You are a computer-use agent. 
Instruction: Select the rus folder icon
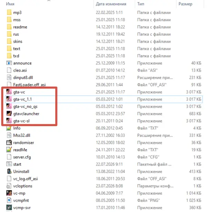click(9, 34)
